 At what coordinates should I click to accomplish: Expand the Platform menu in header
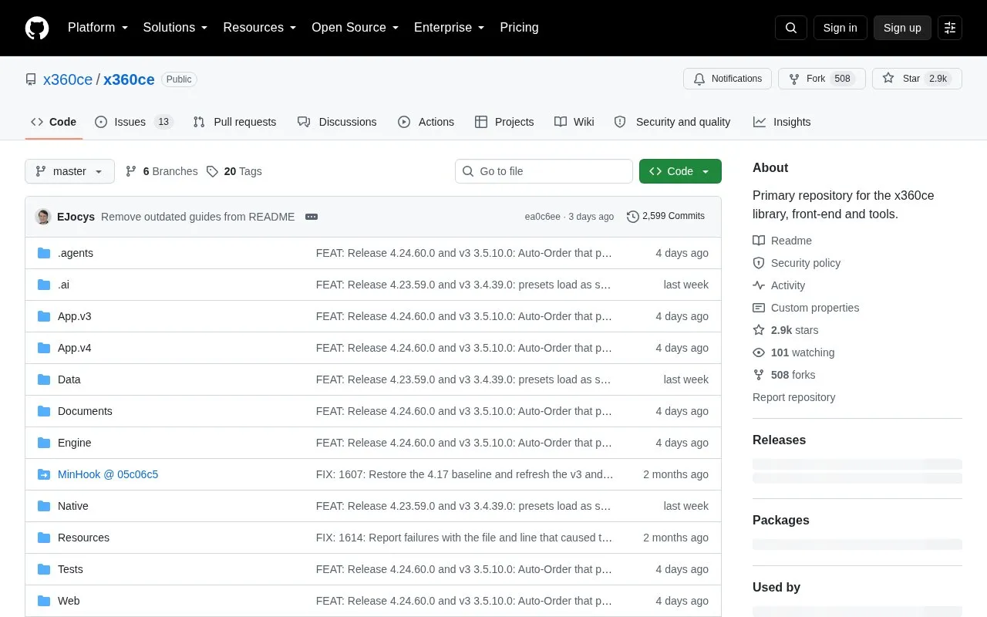click(x=98, y=28)
